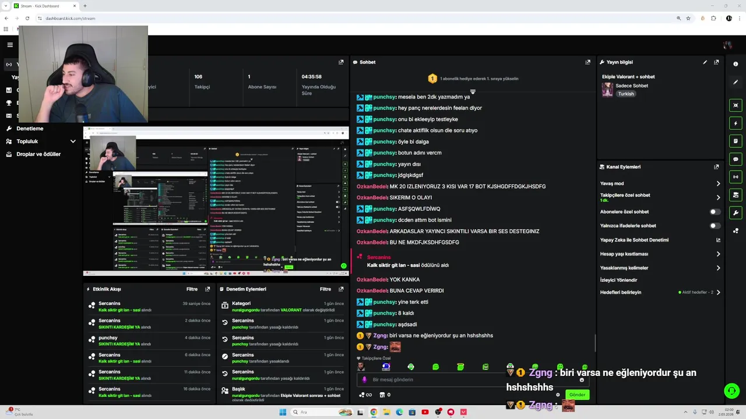Toggle the chat bubble widget in sidebar

pos(736,159)
